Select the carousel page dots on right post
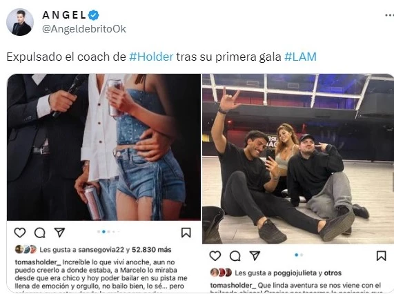 [299, 255]
